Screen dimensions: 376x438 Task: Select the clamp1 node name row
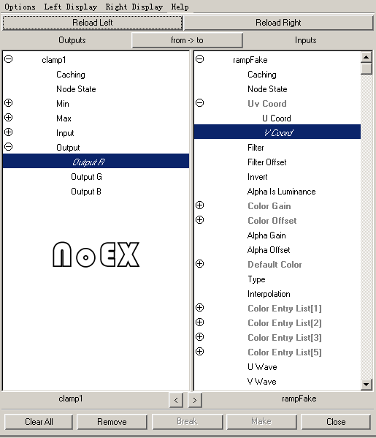(x=54, y=60)
